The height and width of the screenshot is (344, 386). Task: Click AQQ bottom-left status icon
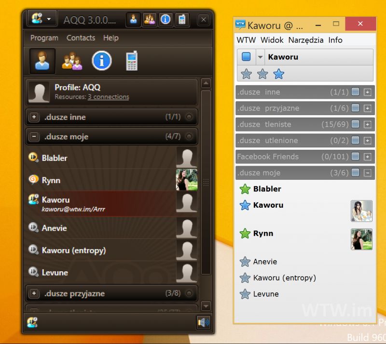pos(32,322)
